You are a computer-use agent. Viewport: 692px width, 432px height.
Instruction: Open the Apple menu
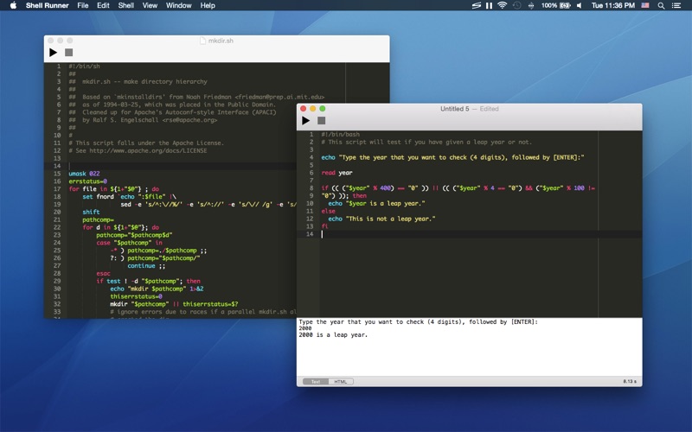point(12,5)
